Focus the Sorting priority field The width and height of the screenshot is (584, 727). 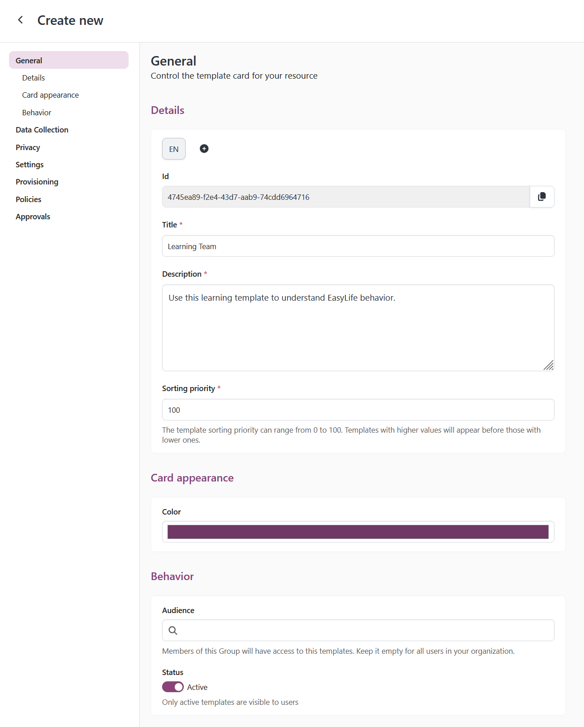[x=358, y=410]
